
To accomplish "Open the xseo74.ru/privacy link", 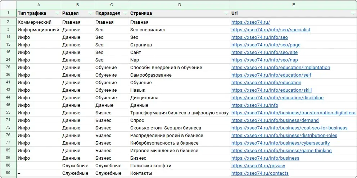I will point(258,166).
